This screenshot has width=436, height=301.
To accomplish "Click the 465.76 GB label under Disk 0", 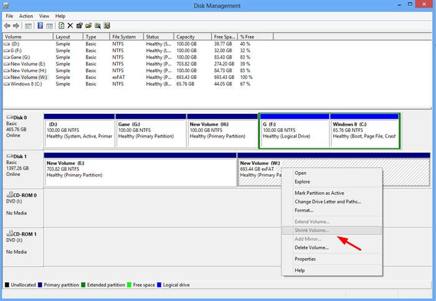I will 16,129.
